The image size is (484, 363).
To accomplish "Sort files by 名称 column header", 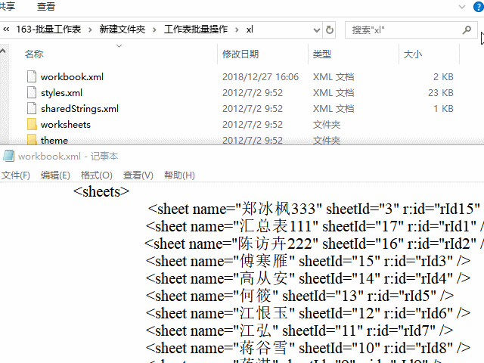I will (x=34, y=54).
